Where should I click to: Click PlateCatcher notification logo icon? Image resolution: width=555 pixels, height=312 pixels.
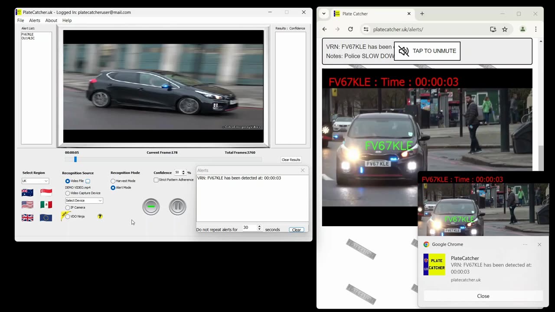(434, 264)
